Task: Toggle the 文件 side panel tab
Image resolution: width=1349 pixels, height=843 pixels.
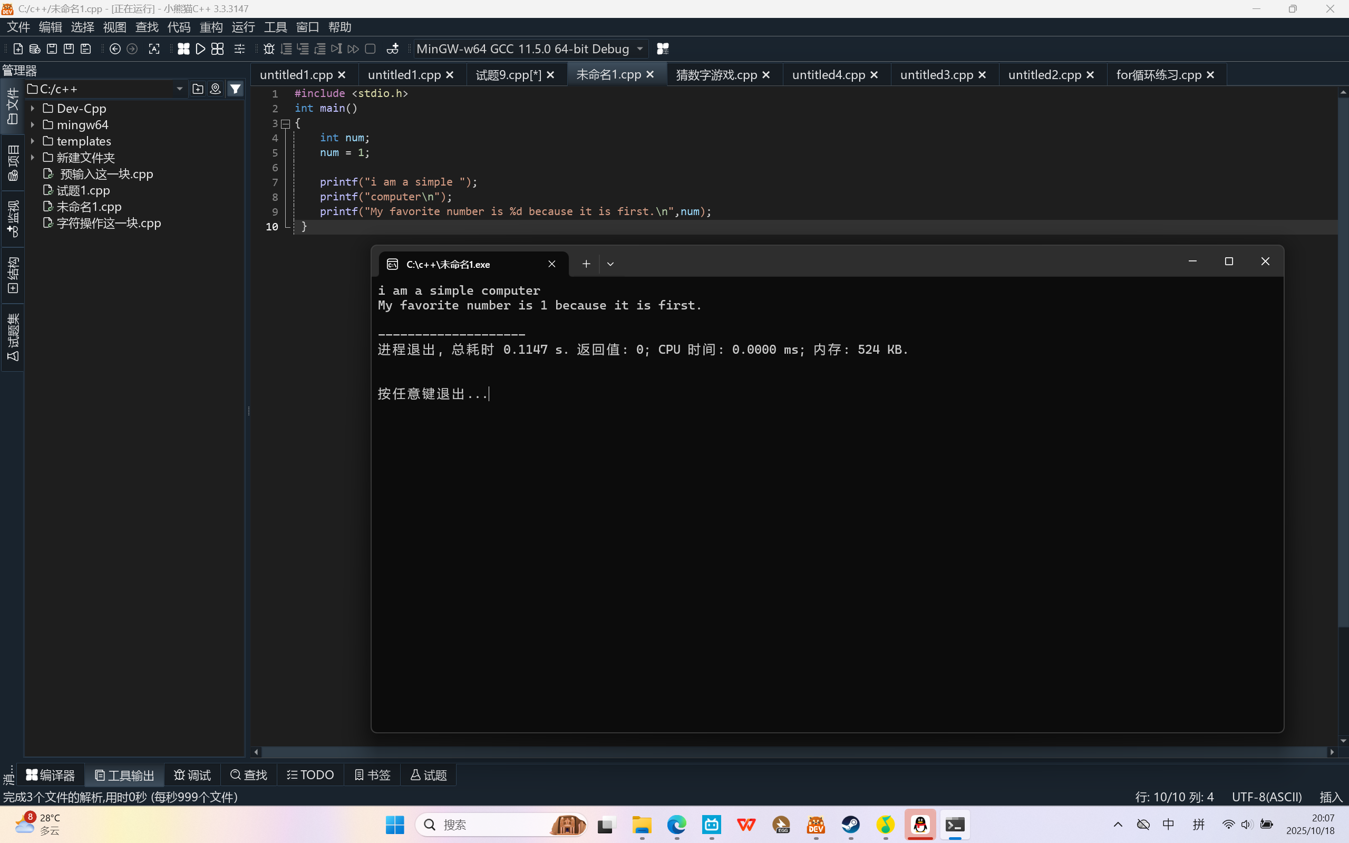Action: point(12,106)
